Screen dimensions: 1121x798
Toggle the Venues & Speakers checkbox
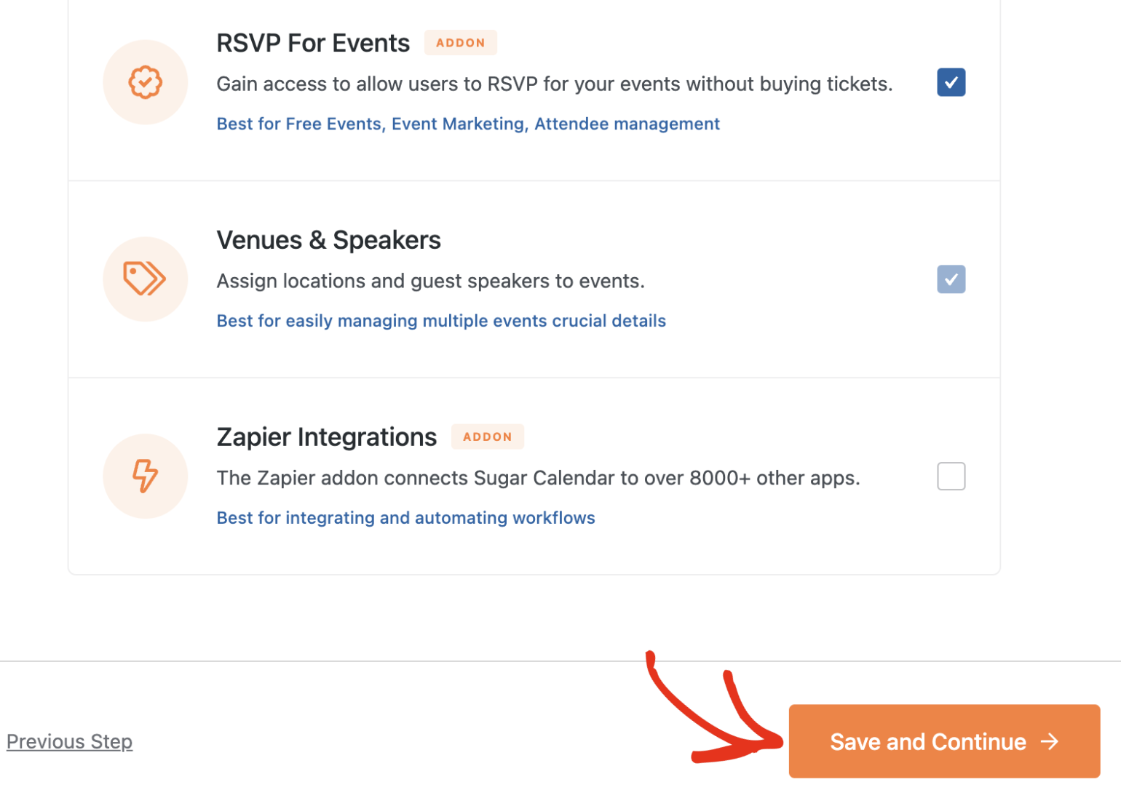tap(951, 279)
